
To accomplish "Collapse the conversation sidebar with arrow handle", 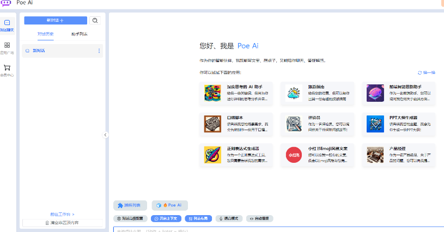I will [x=105, y=135].
